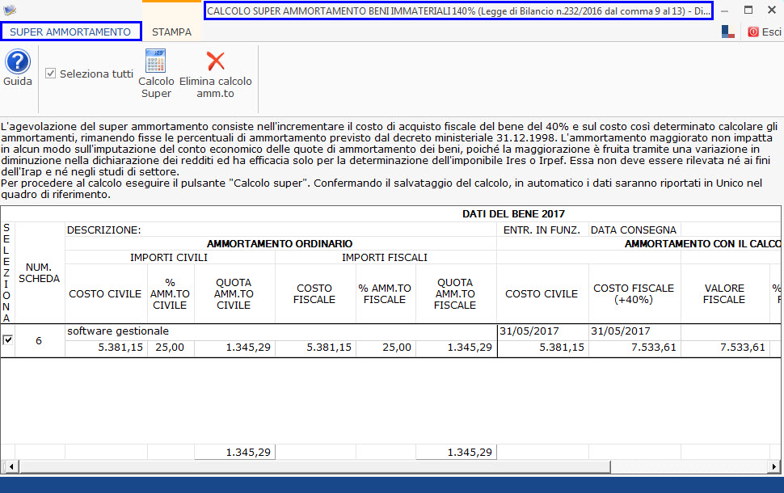Run Calcolo Super calculator
Screen dimensions: 784x493
[156, 63]
